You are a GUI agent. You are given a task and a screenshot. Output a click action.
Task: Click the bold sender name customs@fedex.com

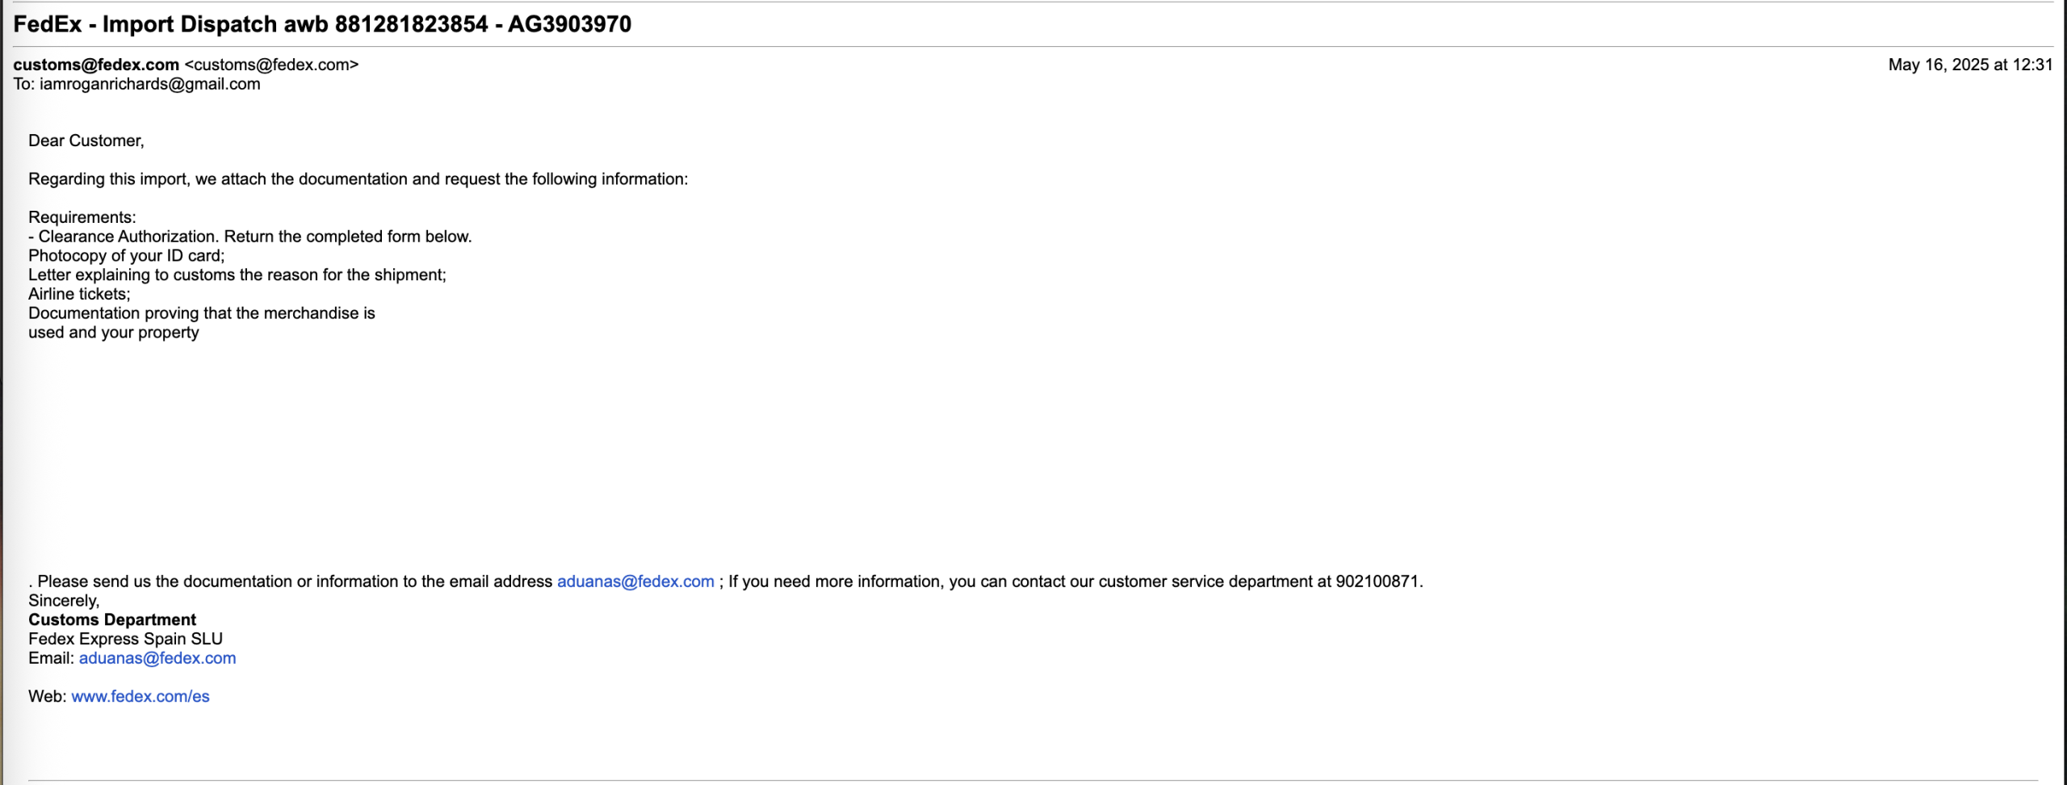[96, 65]
